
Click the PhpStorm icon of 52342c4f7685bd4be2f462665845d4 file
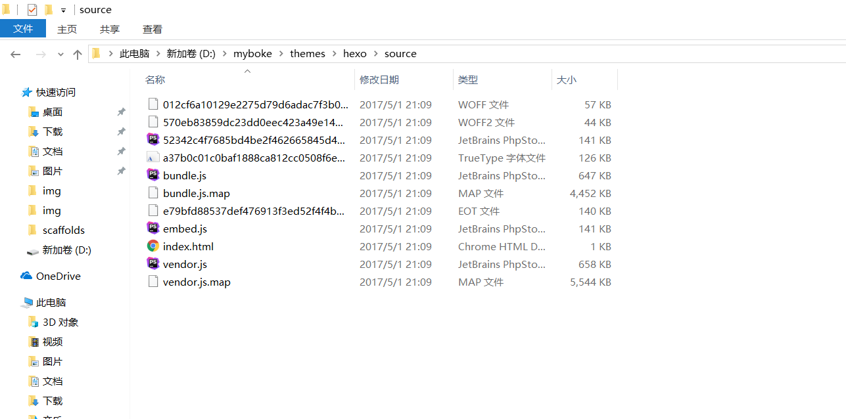tap(153, 140)
